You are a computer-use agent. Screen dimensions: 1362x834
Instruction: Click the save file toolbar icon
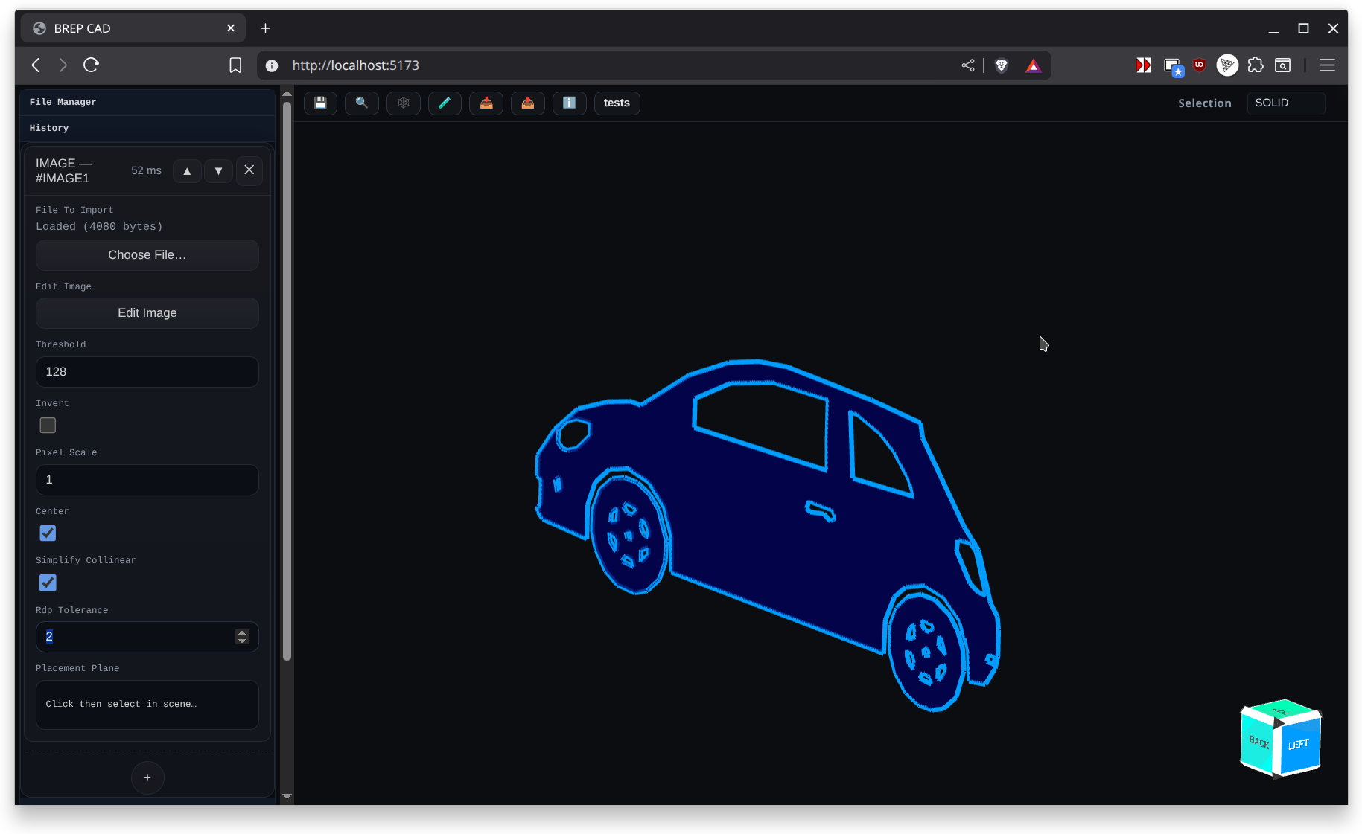[320, 103]
